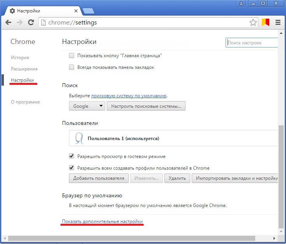Click the Пользователь 1 avatar icon

tap(79, 138)
